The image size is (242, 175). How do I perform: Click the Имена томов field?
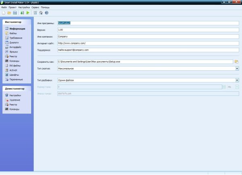click(x=148, y=94)
